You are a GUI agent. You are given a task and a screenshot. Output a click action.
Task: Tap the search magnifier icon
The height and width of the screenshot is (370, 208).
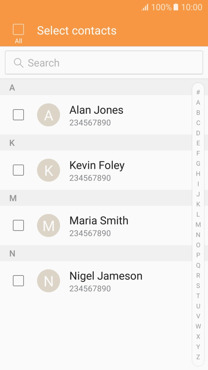[x=19, y=63]
